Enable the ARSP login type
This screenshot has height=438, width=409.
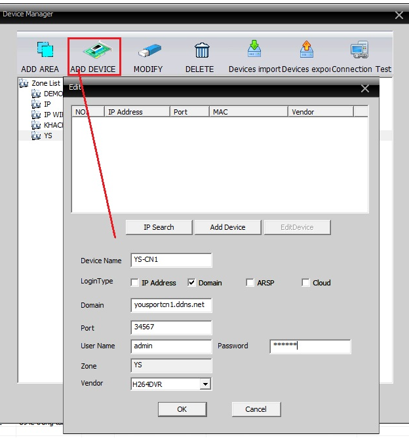point(250,283)
